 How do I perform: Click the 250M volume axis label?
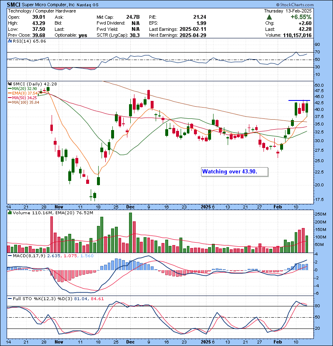321,214
